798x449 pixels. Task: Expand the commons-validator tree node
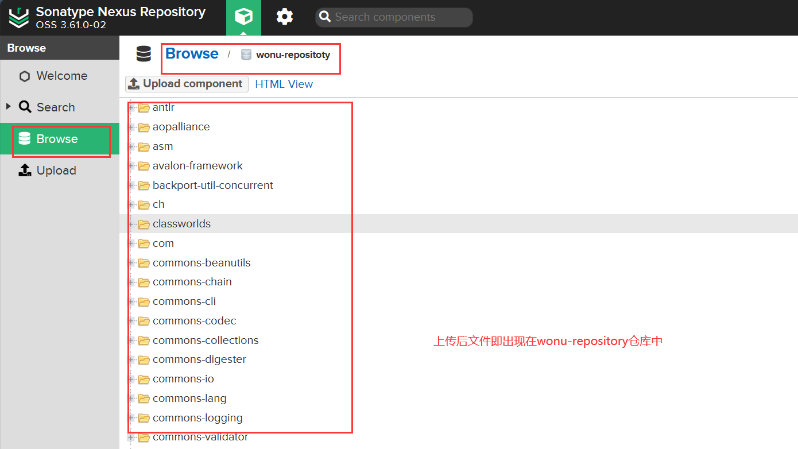pos(131,438)
